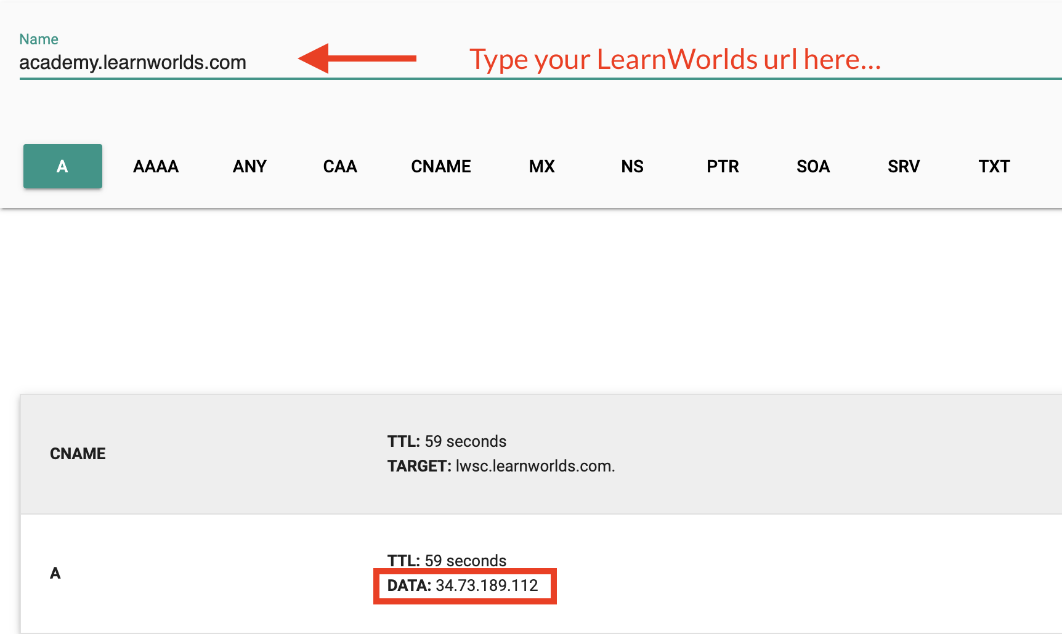This screenshot has width=1062, height=634.
Task: Select the NS record type tab
Action: tap(631, 166)
